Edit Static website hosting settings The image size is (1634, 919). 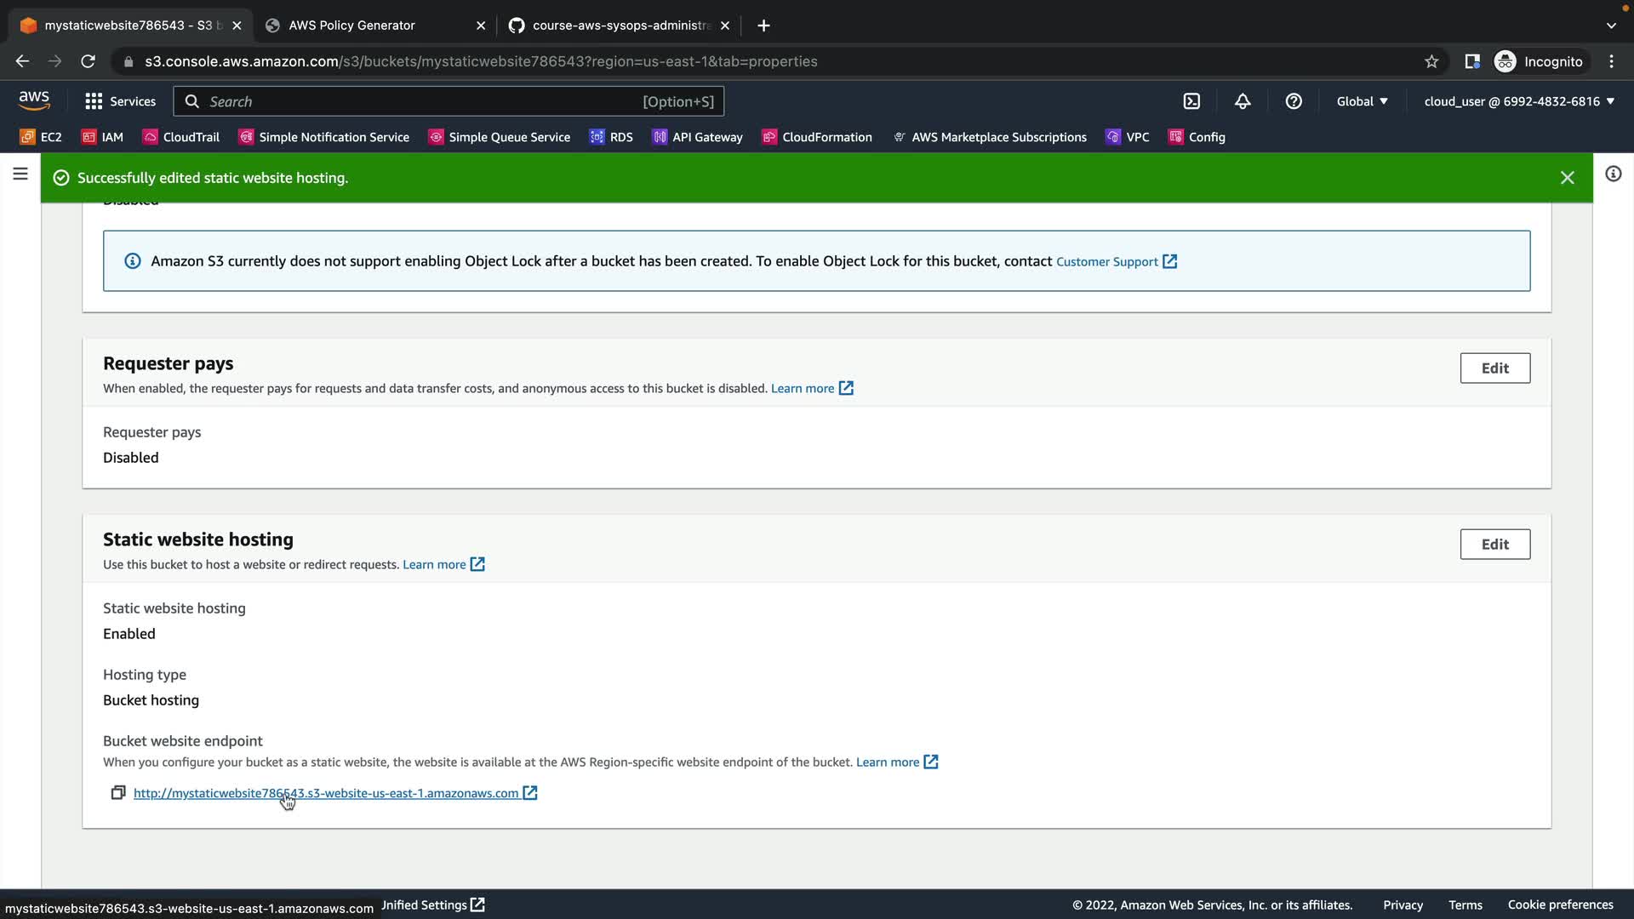(x=1494, y=545)
